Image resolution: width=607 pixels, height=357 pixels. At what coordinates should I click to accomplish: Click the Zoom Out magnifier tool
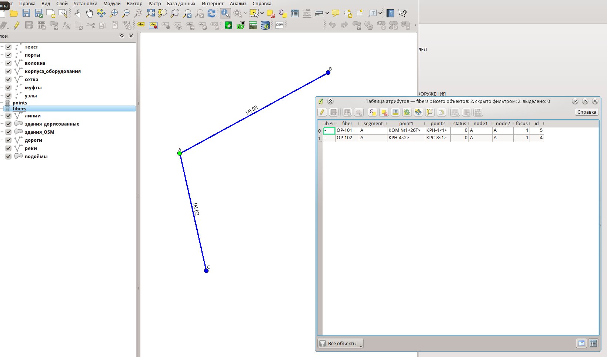pos(126,13)
